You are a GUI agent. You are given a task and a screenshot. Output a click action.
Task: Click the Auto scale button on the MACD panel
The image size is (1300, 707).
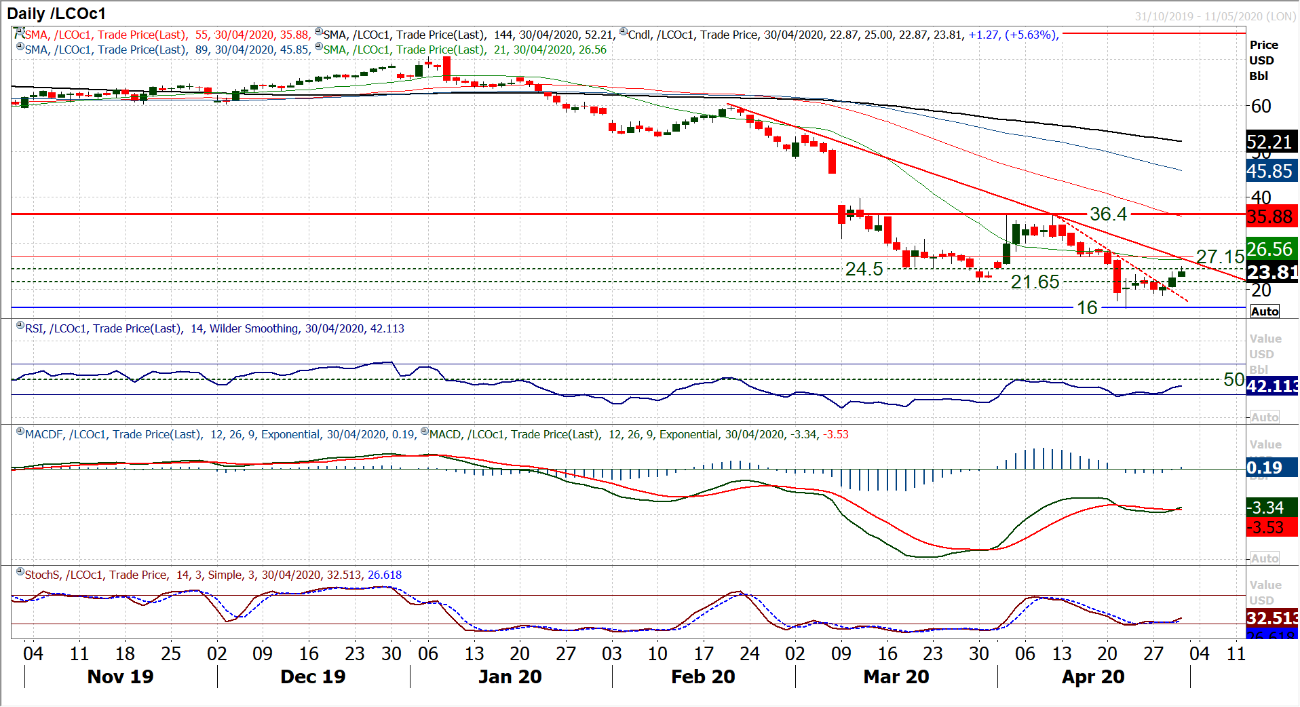tap(1265, 558)
